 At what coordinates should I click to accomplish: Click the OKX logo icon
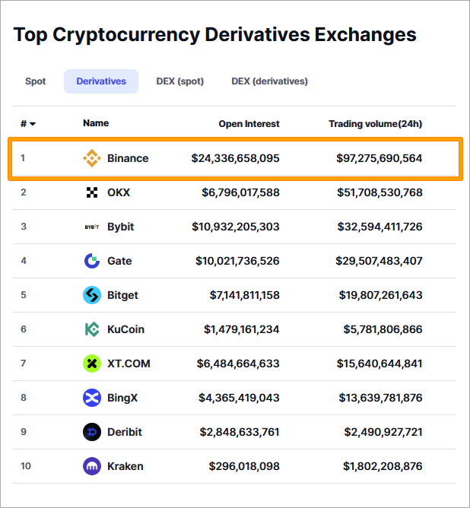[x=91, y=192]
